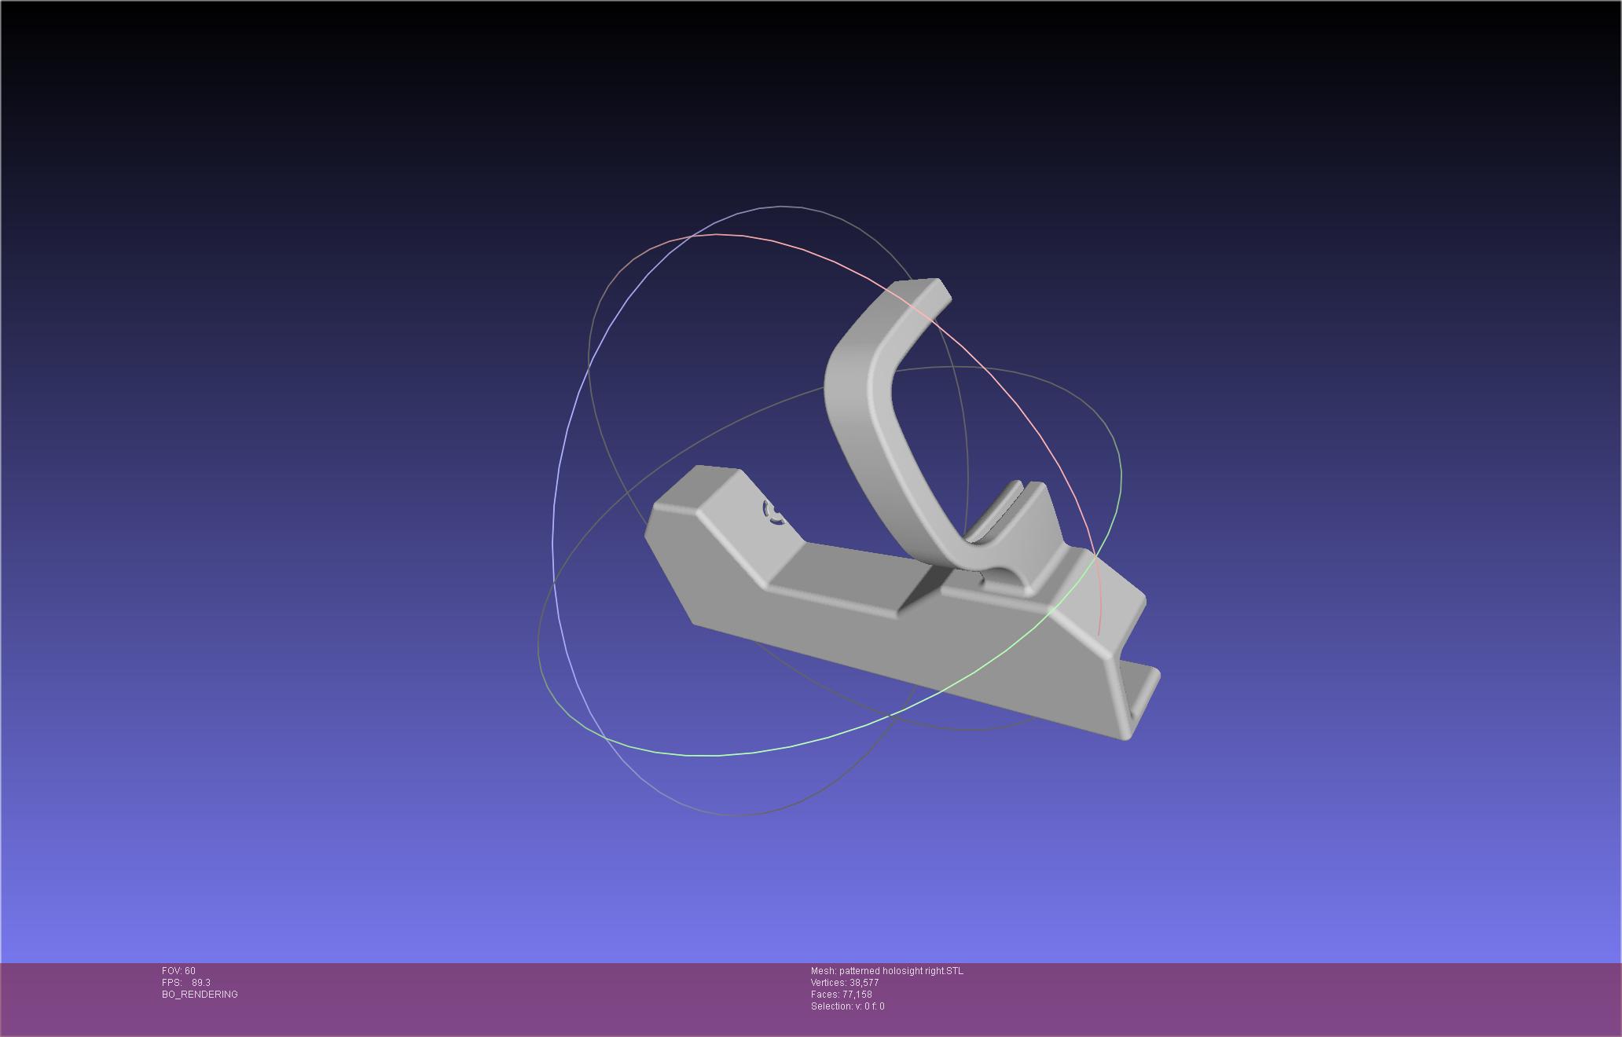Click the BO_RENDERING status label

click(200, 995)
